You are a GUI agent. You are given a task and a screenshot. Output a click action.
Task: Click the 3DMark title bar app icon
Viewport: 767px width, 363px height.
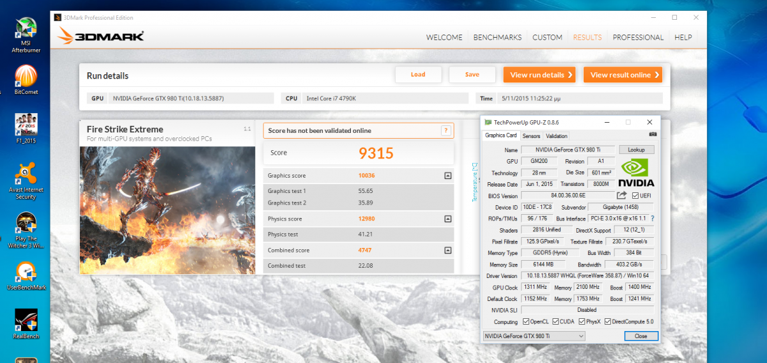58,17
